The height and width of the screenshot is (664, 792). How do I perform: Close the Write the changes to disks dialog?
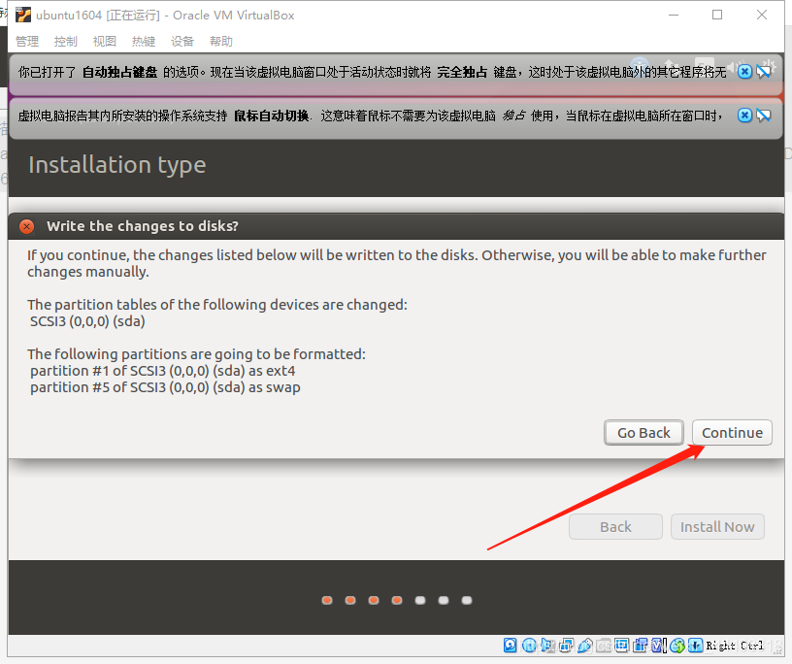(27, 226)
